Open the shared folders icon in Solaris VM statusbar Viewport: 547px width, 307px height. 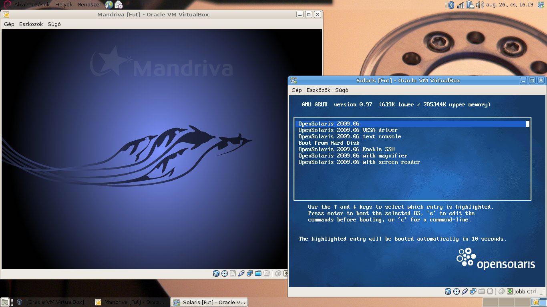click(x=481, y=291)
